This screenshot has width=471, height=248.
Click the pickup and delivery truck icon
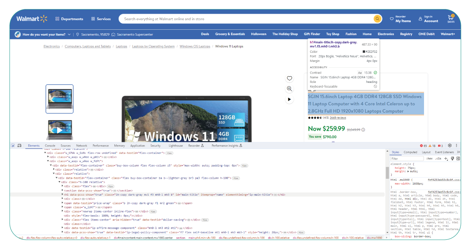click(x=18, y=34)
